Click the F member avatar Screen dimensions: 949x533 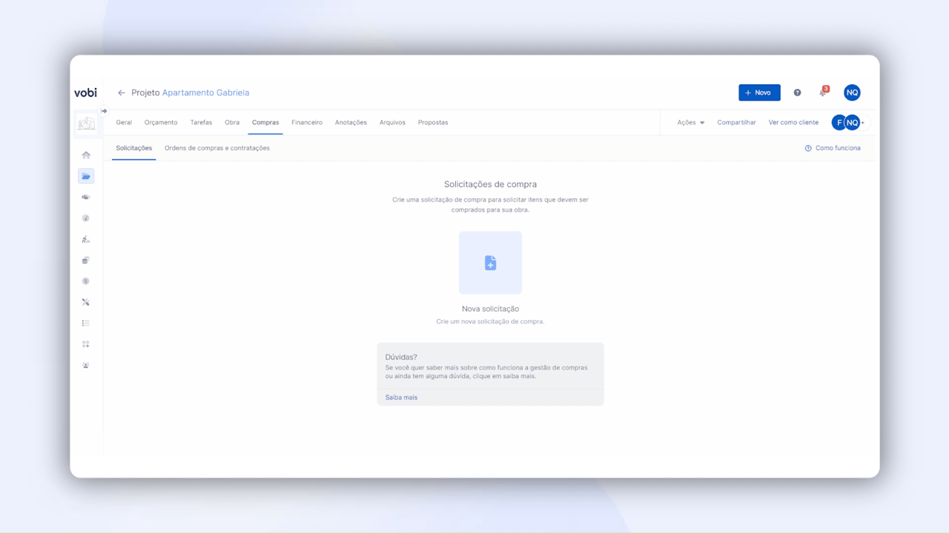839,122
